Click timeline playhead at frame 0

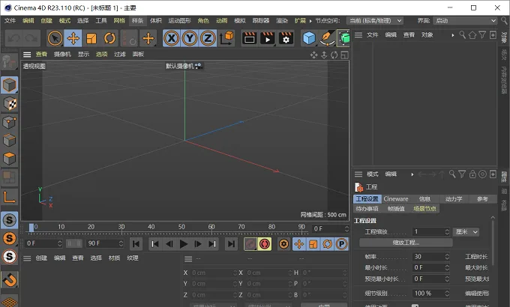(x=31, y=228)
